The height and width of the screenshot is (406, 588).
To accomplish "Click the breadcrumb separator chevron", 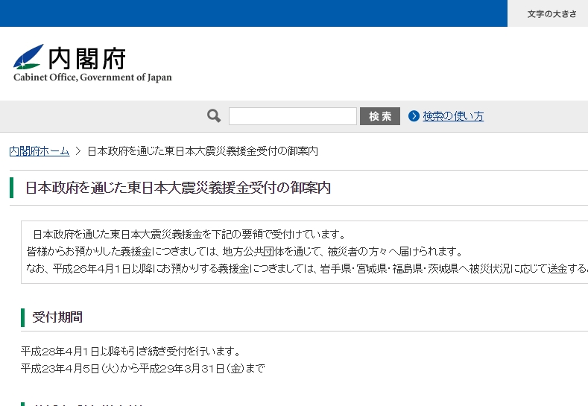I will tap(78, 151).
